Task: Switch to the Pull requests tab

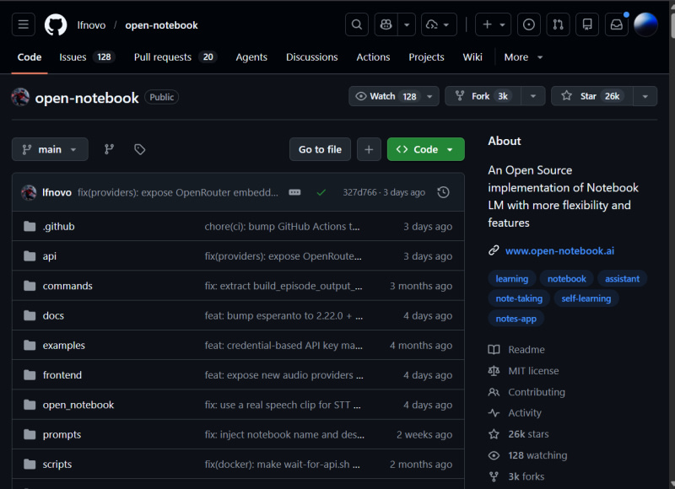Action: (x=175, y=57)
